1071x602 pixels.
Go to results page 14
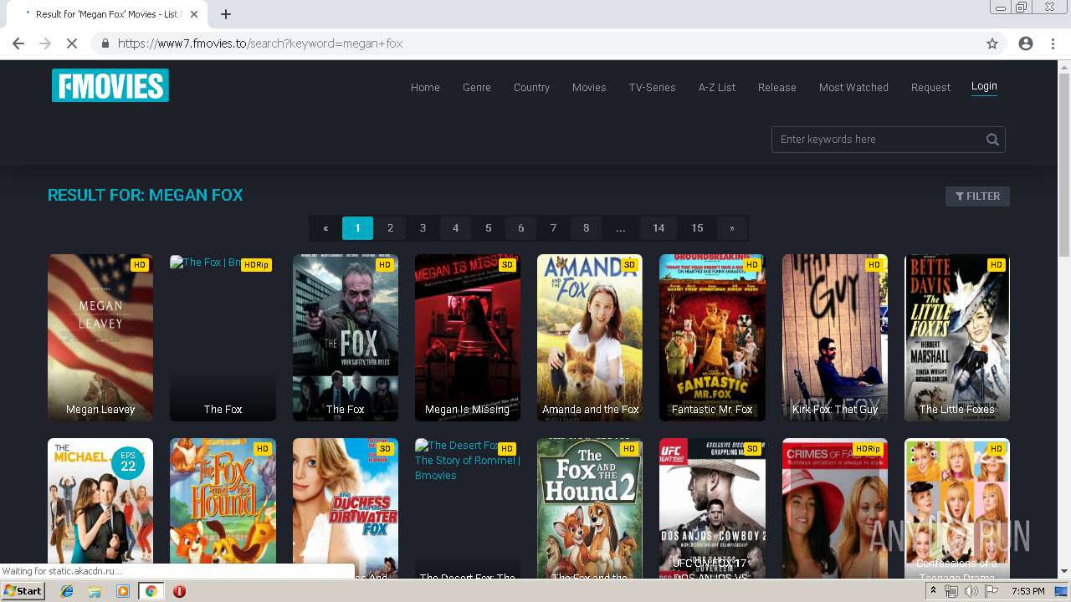(x=658, y=227)
